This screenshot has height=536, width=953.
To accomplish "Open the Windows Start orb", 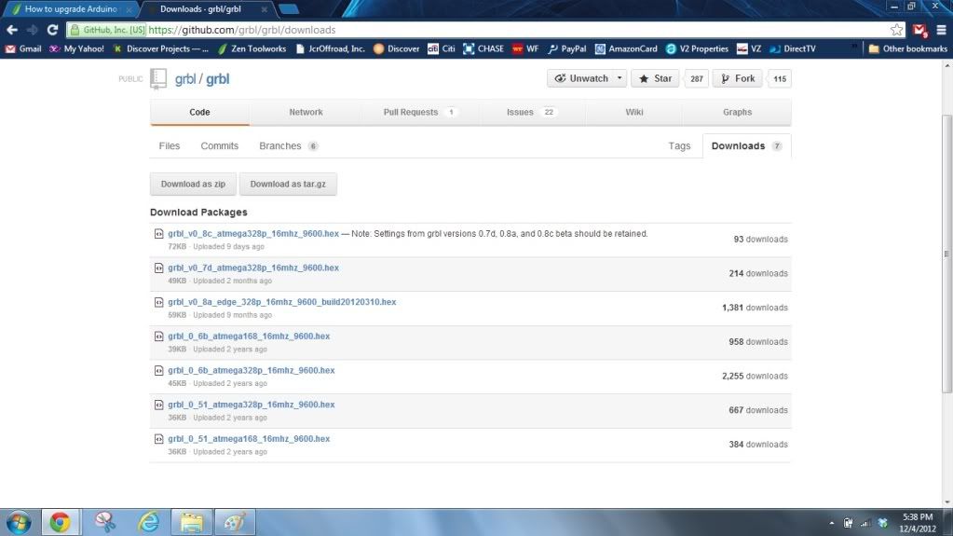I will [19, 523].
